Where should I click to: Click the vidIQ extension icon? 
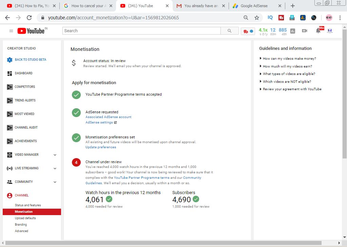click(x=270, y=18)
